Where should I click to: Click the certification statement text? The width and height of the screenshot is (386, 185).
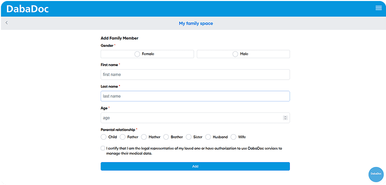[194, 151]
